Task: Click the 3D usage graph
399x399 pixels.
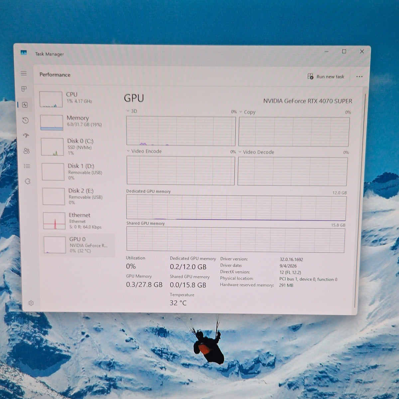Action: 181,131
